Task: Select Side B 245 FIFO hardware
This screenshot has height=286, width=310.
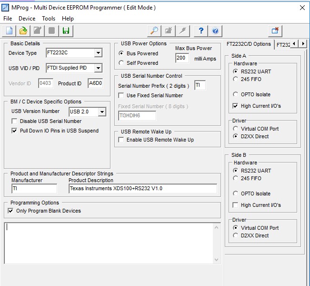Action: click(247, 178)
